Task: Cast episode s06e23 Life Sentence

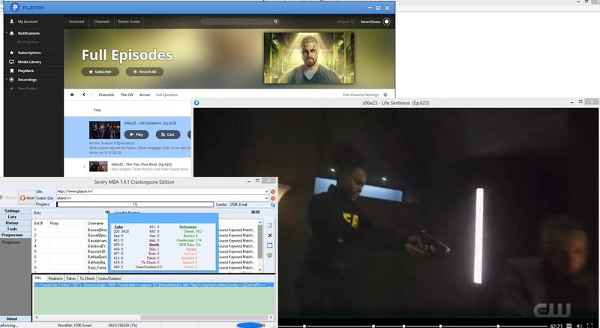Action: pos(168,134)
